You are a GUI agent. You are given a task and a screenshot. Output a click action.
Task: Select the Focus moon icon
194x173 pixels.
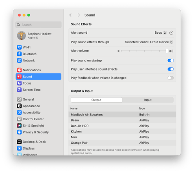tap(19, 83)
